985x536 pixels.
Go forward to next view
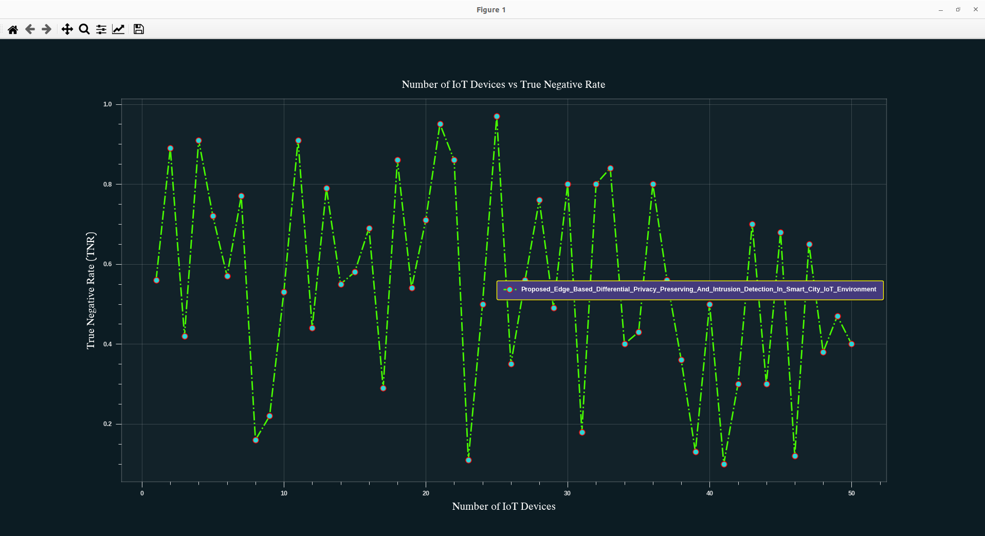point(47,29)
